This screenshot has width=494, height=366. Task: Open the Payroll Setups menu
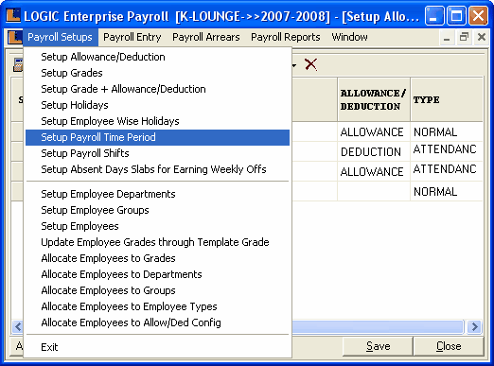pyautogui.click(x=60, y=37)
